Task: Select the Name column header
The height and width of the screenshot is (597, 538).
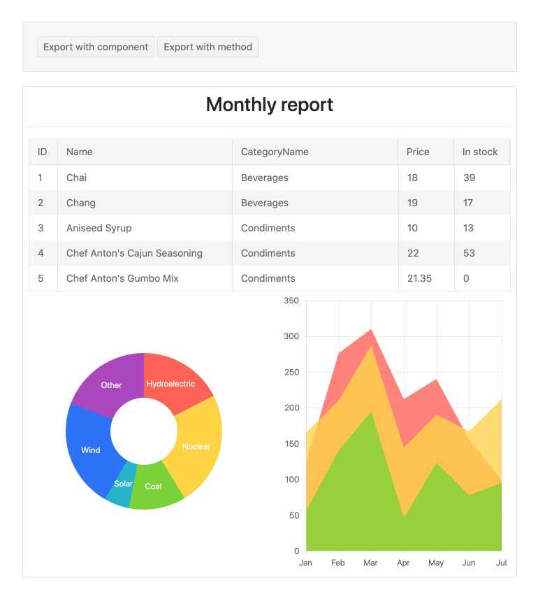Action: pos(80,152)
